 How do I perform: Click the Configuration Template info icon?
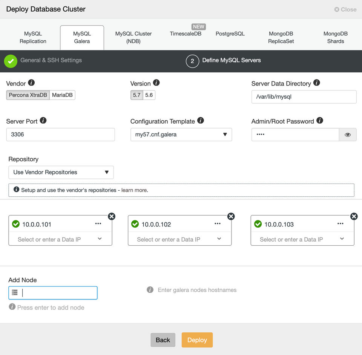point(201,121)
